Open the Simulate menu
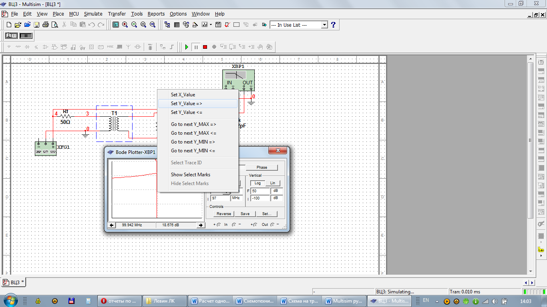 point(93,14)
